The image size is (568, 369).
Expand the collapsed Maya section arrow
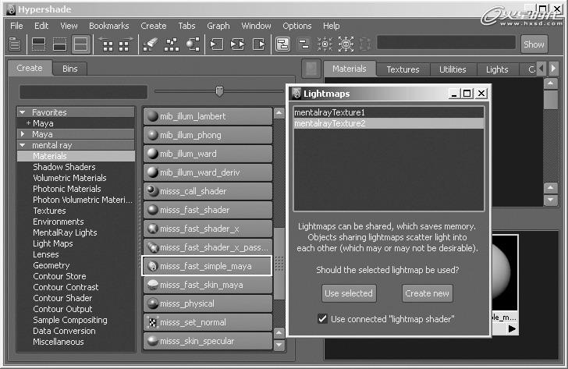[x=23, y=134]
